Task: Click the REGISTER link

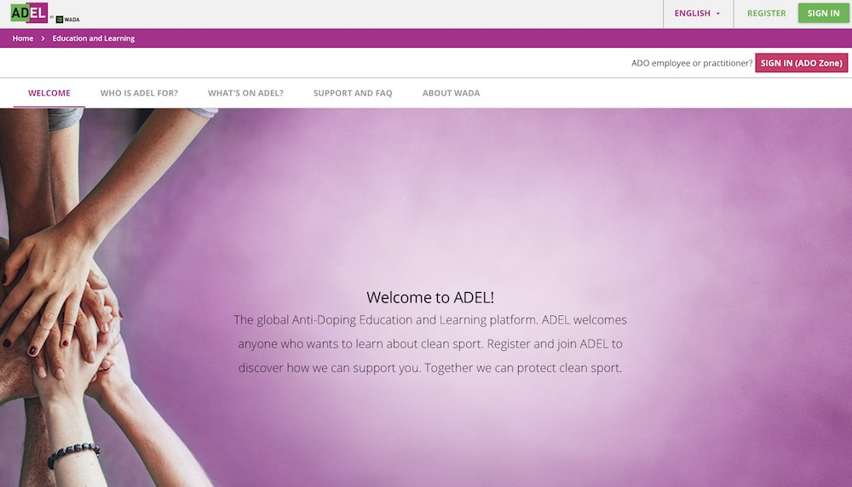Action: click(x=766, y=14)
